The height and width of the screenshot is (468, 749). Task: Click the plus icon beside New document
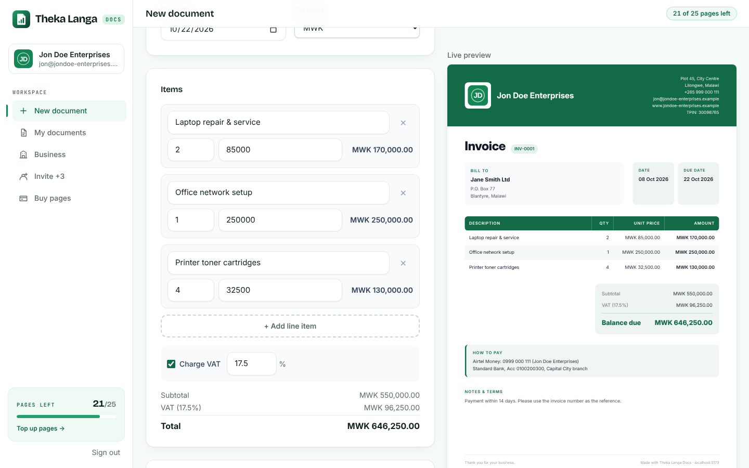23,111
